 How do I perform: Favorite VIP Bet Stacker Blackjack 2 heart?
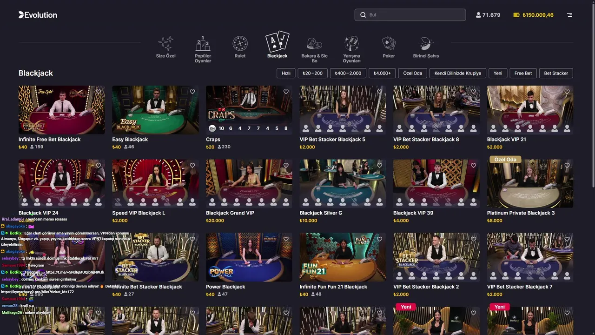click(x=473, y=239)
